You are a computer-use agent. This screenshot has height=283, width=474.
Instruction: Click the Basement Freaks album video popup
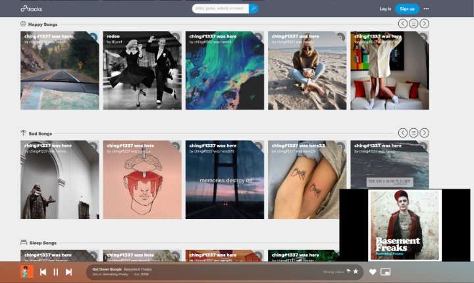(405, 225)
